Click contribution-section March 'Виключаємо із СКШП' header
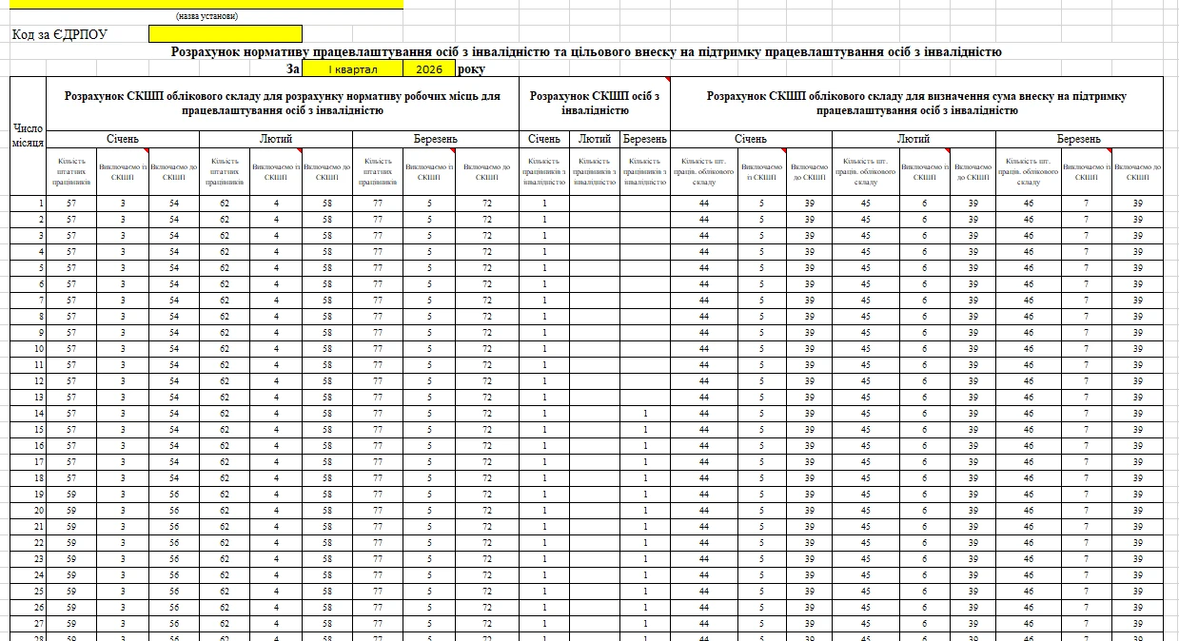1179x641 pixels. tap(1087, 171)
